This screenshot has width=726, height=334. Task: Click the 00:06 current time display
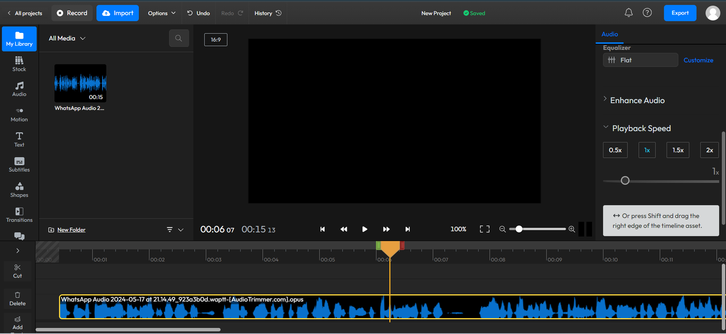pos(217,230)
